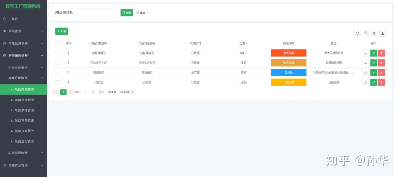The image size is (399, 177).
Task: Expand the 系统管理 menu chevron
Action: pyautogui.click(x=42, y=31)
